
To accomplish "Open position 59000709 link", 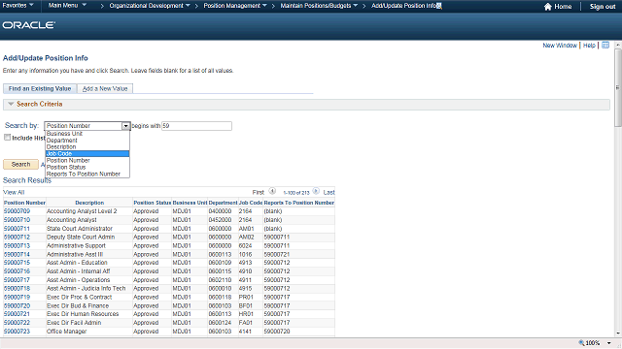I will point(17,211).
